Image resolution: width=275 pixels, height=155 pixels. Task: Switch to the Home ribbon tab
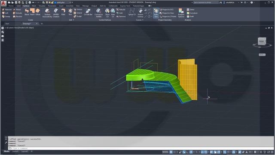pyautogui.click(x=11, y=6)
